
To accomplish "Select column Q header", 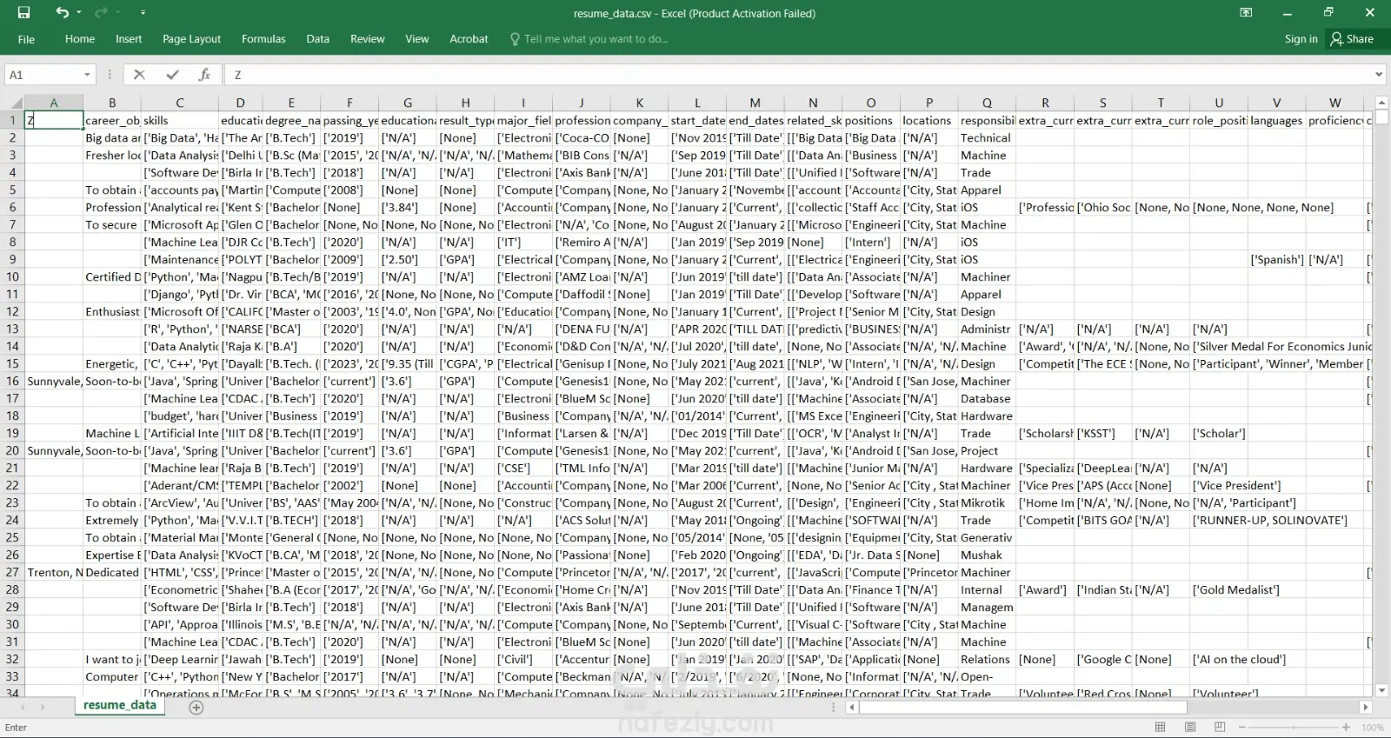I will pos(987,103).
